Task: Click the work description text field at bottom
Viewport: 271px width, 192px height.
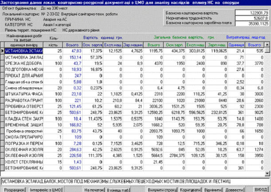Action: click(x=133, y=181)
